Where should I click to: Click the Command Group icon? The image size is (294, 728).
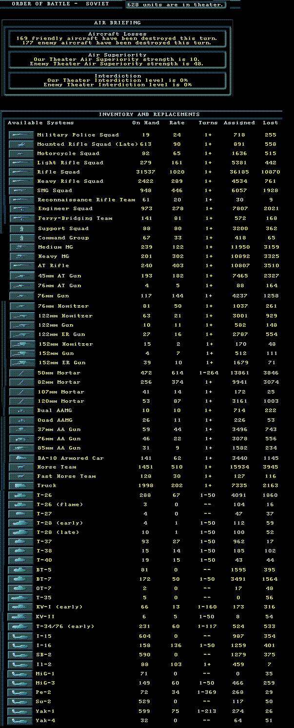point(21,238)
